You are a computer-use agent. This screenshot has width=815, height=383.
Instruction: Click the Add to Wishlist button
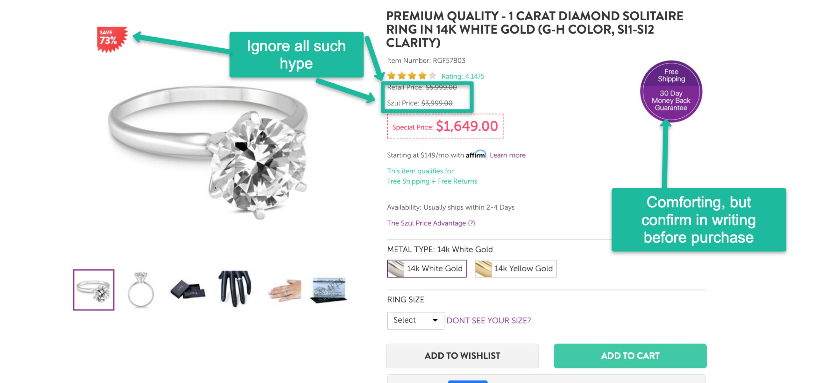point(462,356)
